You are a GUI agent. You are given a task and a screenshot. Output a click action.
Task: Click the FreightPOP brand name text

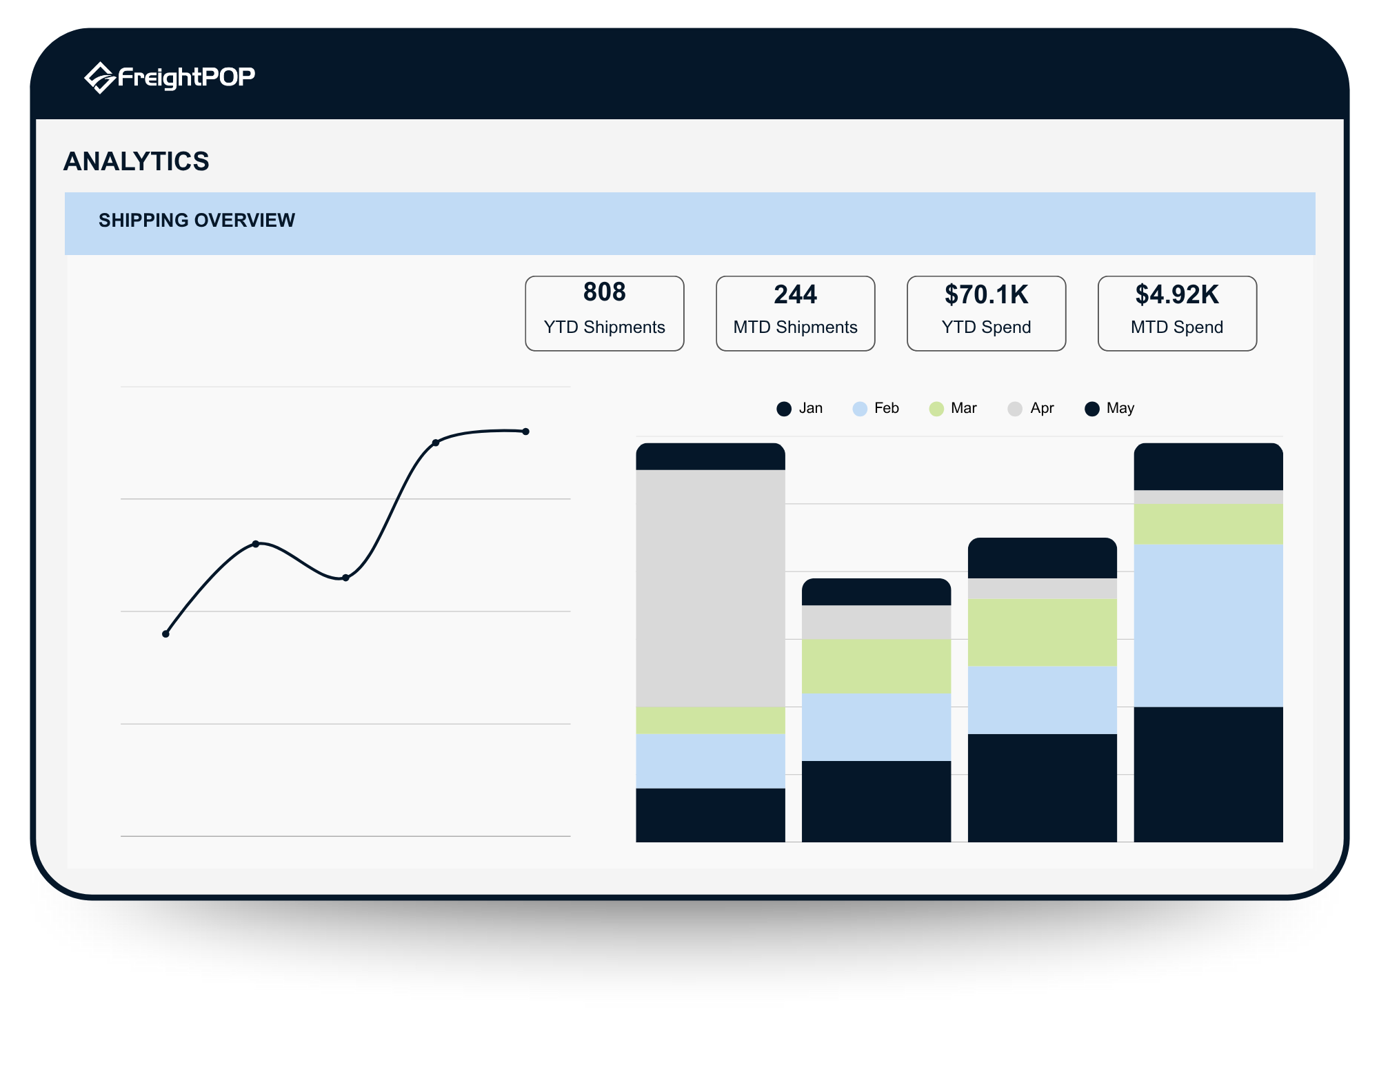click(186, 77)
